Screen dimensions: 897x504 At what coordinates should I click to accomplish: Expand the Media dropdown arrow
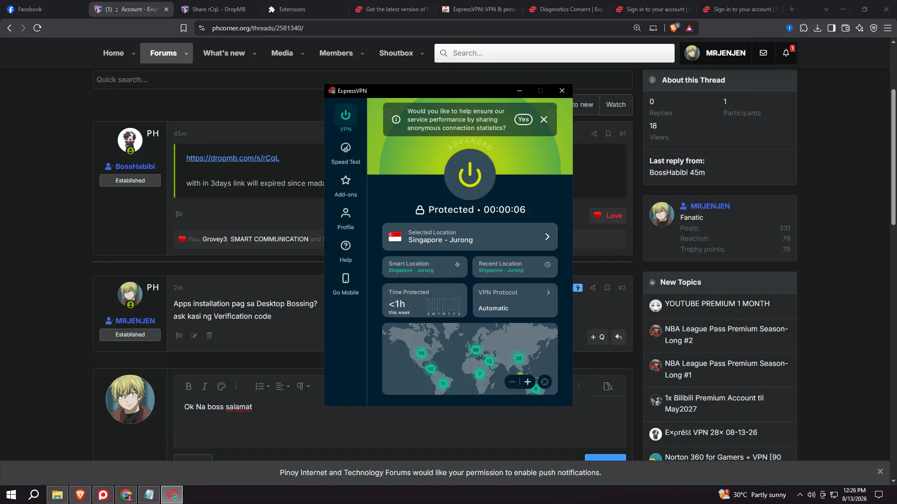[302, 54]
